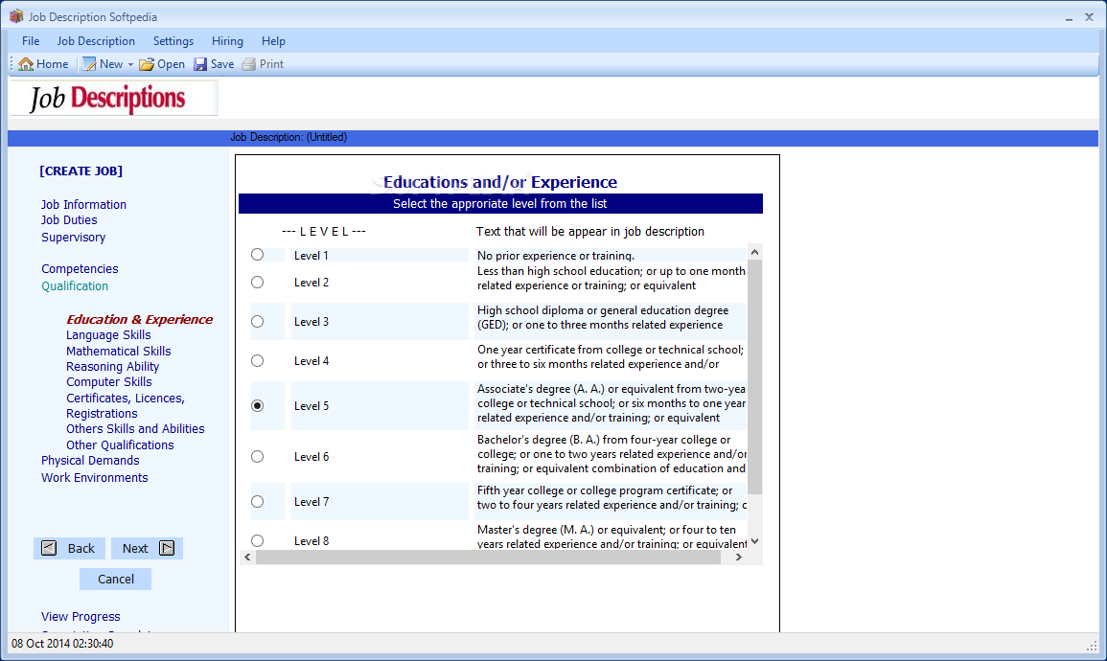1107x661 pixels.
Task: Click "No prior experience or training." text
Action: 556,256
